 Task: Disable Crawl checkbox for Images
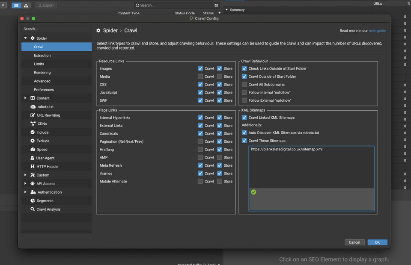pos(200,68)
